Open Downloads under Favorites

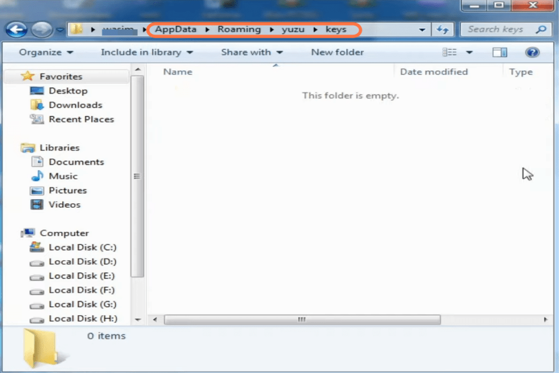[x=75, y=105]
